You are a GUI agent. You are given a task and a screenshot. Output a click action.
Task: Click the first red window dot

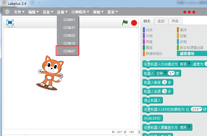[x=185, y=12]
